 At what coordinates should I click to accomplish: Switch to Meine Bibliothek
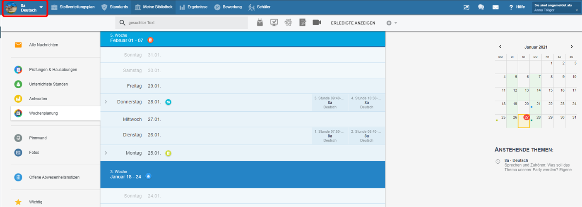point(153,7)
